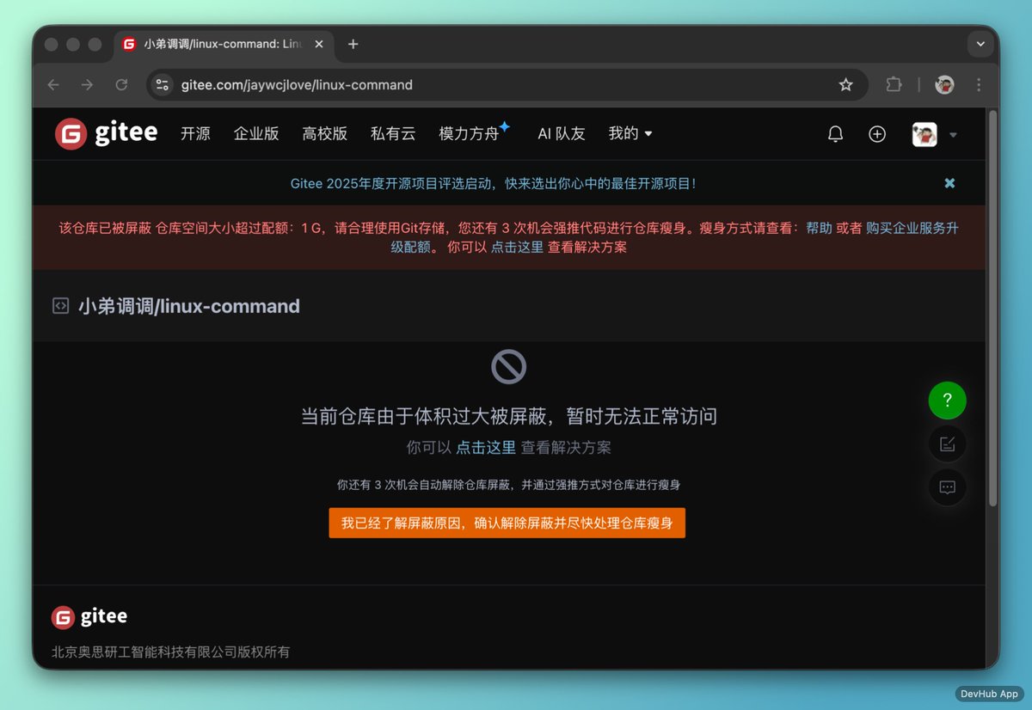Bookmark this page with the star icon
The width and height of the screenshot is (1032, 710).
pyautogui.click(x=845, y=84)
